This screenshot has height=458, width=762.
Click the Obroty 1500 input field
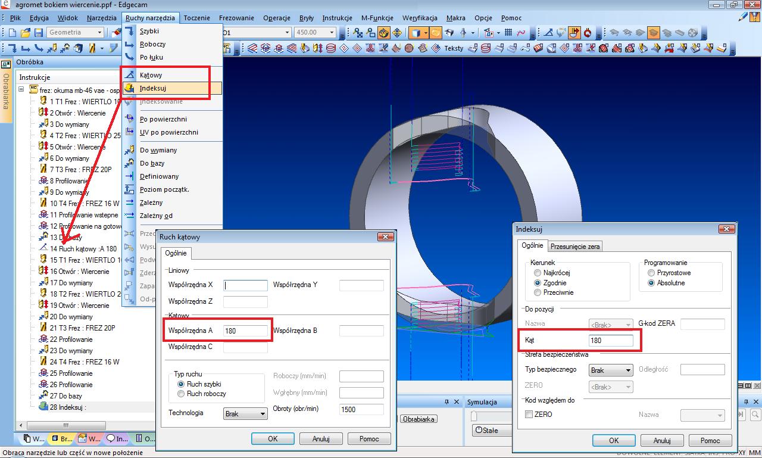(361, 409)
